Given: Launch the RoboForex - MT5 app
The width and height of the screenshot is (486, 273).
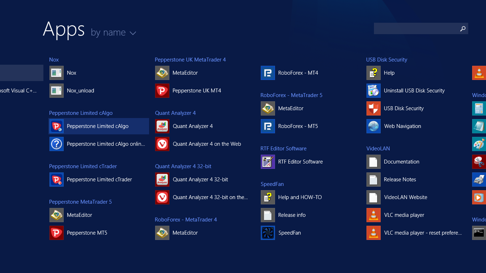Looking at the screenshot, I should coord(310,126).
